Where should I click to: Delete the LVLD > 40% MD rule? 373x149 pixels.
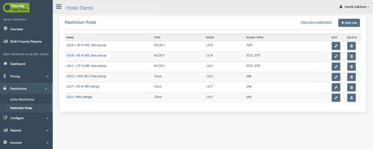(351, 77)
